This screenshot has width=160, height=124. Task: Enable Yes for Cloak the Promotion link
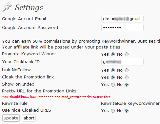[113, 77]
